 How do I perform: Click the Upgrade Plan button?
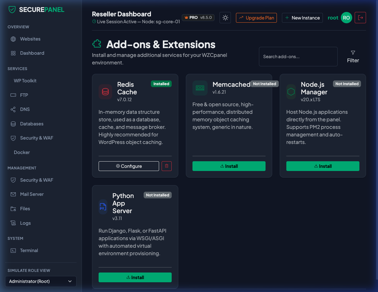[x=256, y=18]
